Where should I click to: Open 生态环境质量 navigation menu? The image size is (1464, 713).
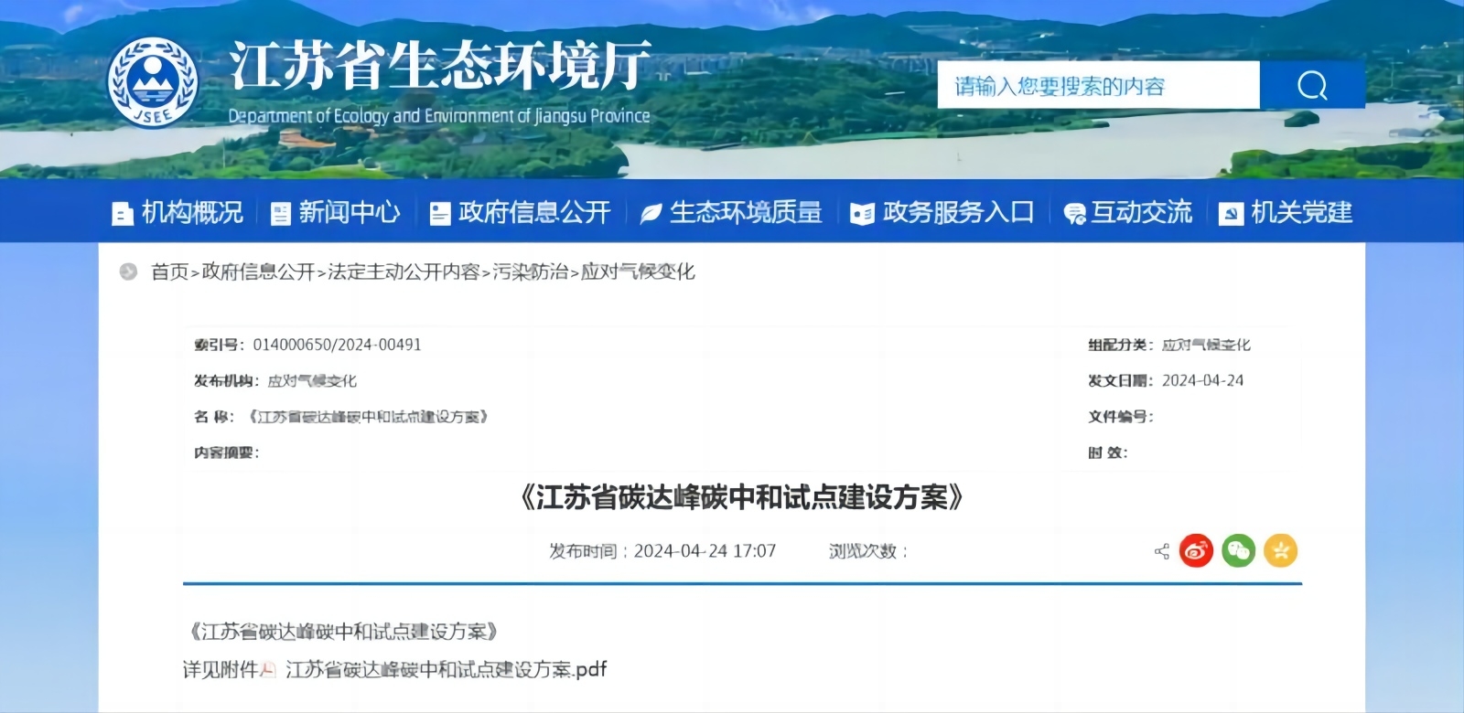(x=731, y=213)
